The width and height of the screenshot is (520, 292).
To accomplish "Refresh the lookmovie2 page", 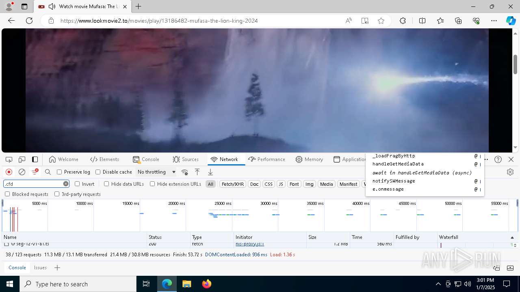I will [x=29, y=21].
